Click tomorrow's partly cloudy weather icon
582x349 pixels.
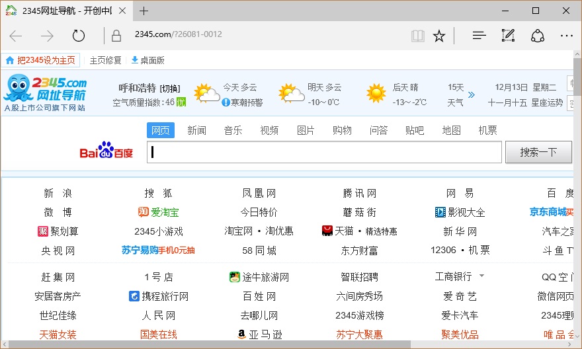pos(292,93)
